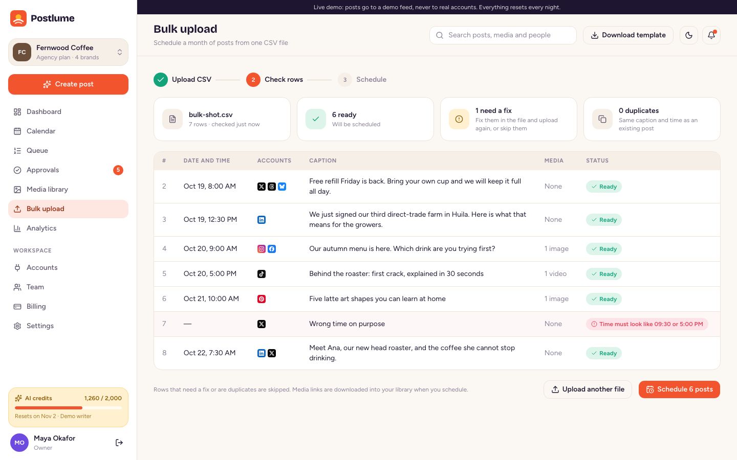Click the bulk-shot.csv file card icon
Viewport: 737px width, 460px height.
pyautogui.click(x=172, y=119)
